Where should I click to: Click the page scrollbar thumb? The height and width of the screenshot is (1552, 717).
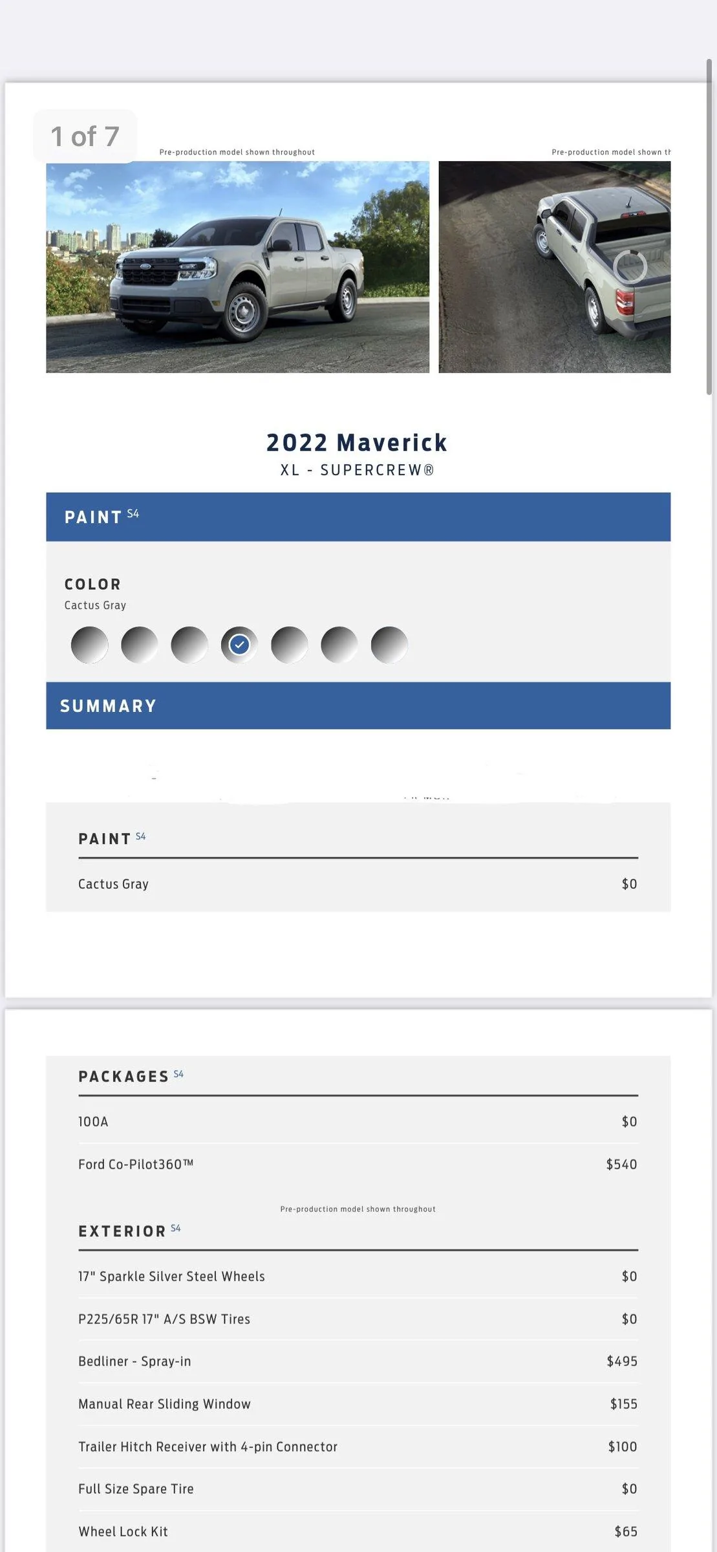[x=709, y=226]
